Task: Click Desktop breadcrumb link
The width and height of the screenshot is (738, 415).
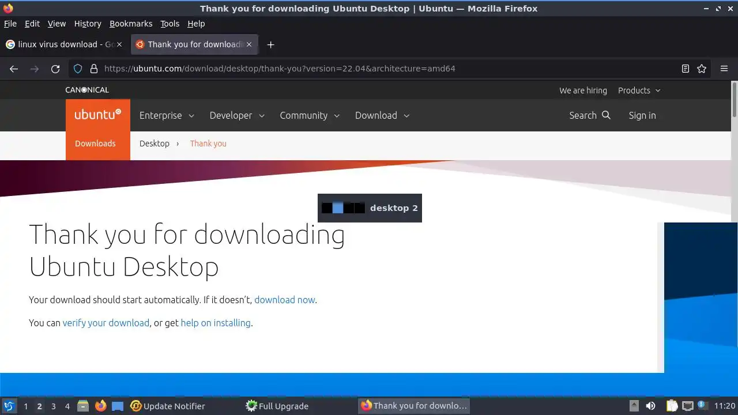Action: click(155, 144)
